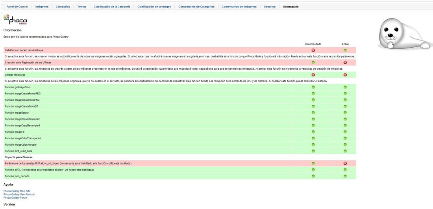Click the Información tab
The width and height of the screenshot is (433, 209).
click(x=291, y=7)
